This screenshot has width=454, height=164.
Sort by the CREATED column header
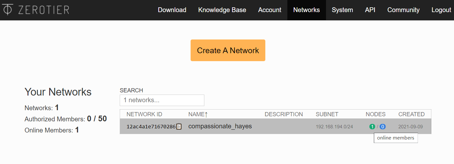pos(411,114)
